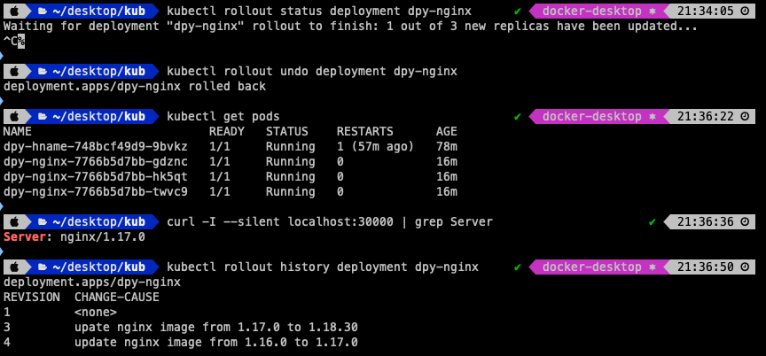The height and width of the screenshot is (356, 766).
Task: Click the docker-desktop star icon before 21:36:22
Action: pyautogui.click(x=652, y=116)
